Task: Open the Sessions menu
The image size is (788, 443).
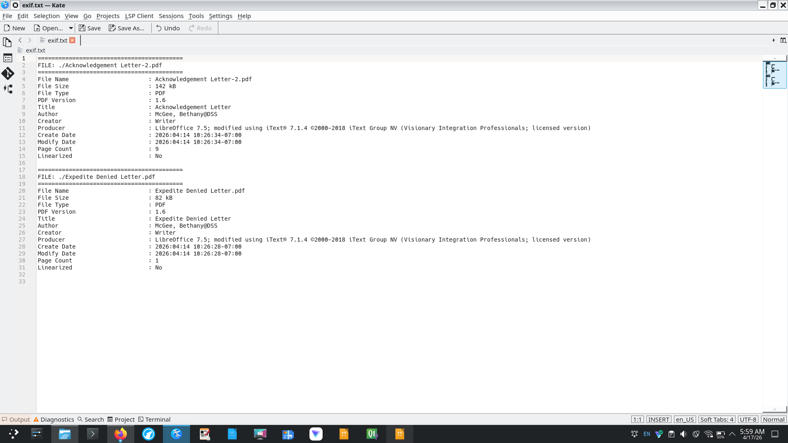Action: click(171, 16)
